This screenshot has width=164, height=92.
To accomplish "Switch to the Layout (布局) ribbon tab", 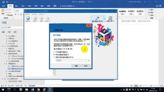I will pyautogui.click(x=29, y=6).
